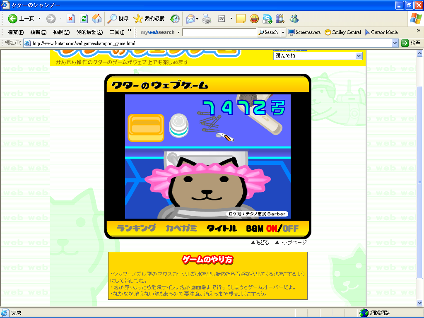Viewport: 424px width, 318px height.
Task: Open the 檔案(F) menu
Action: click(16, 32)
